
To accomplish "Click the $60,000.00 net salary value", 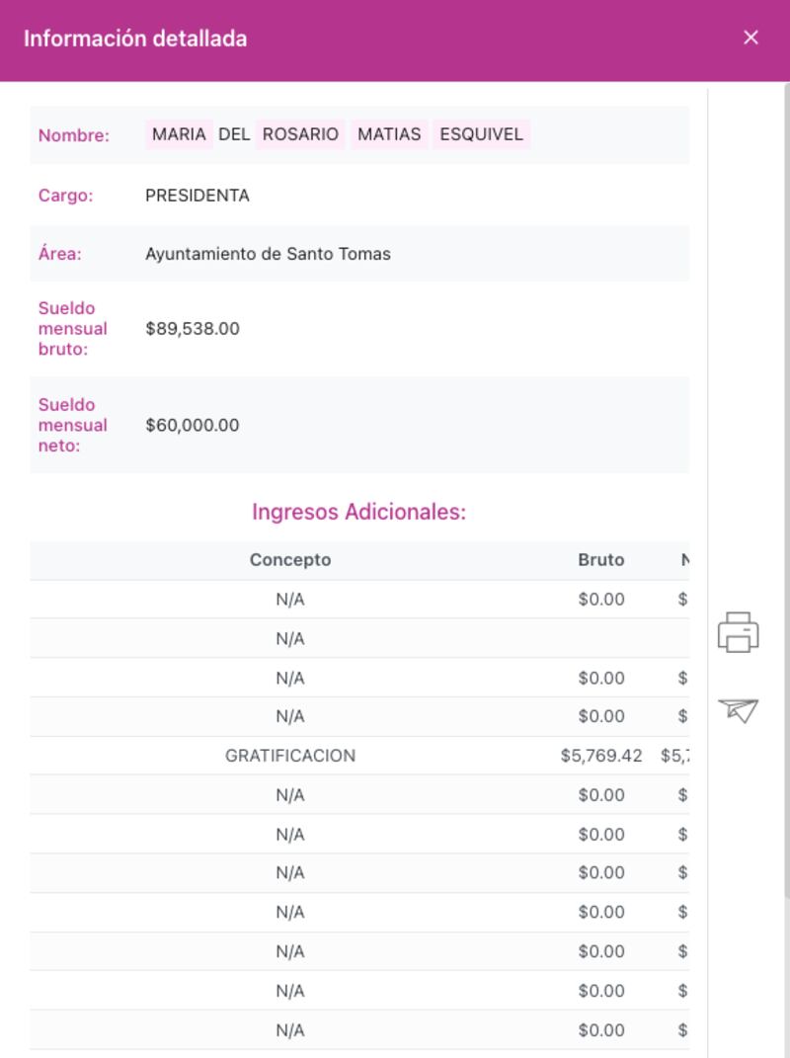I will point(193,426).
